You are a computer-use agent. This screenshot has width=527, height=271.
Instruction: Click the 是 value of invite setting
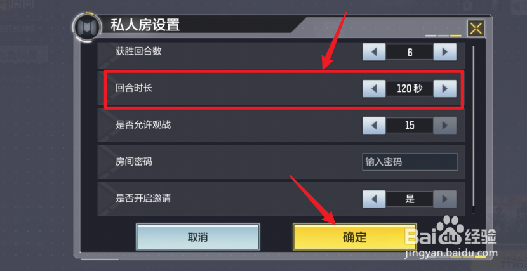(x=410, y=199)
